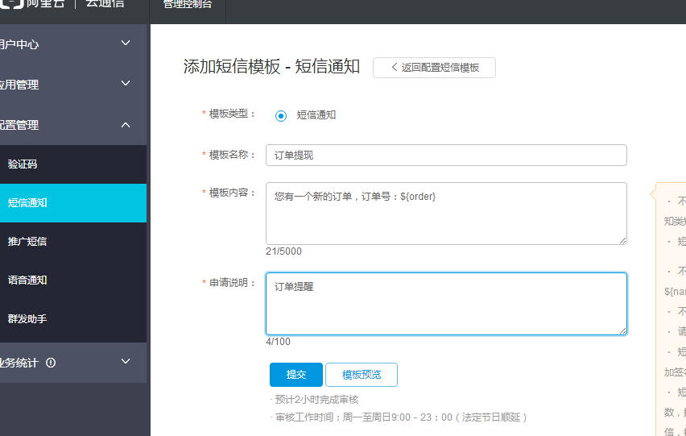686x436 pixels.
Task: Open 验证码 in the sidebar
Action: pos(23,164)
